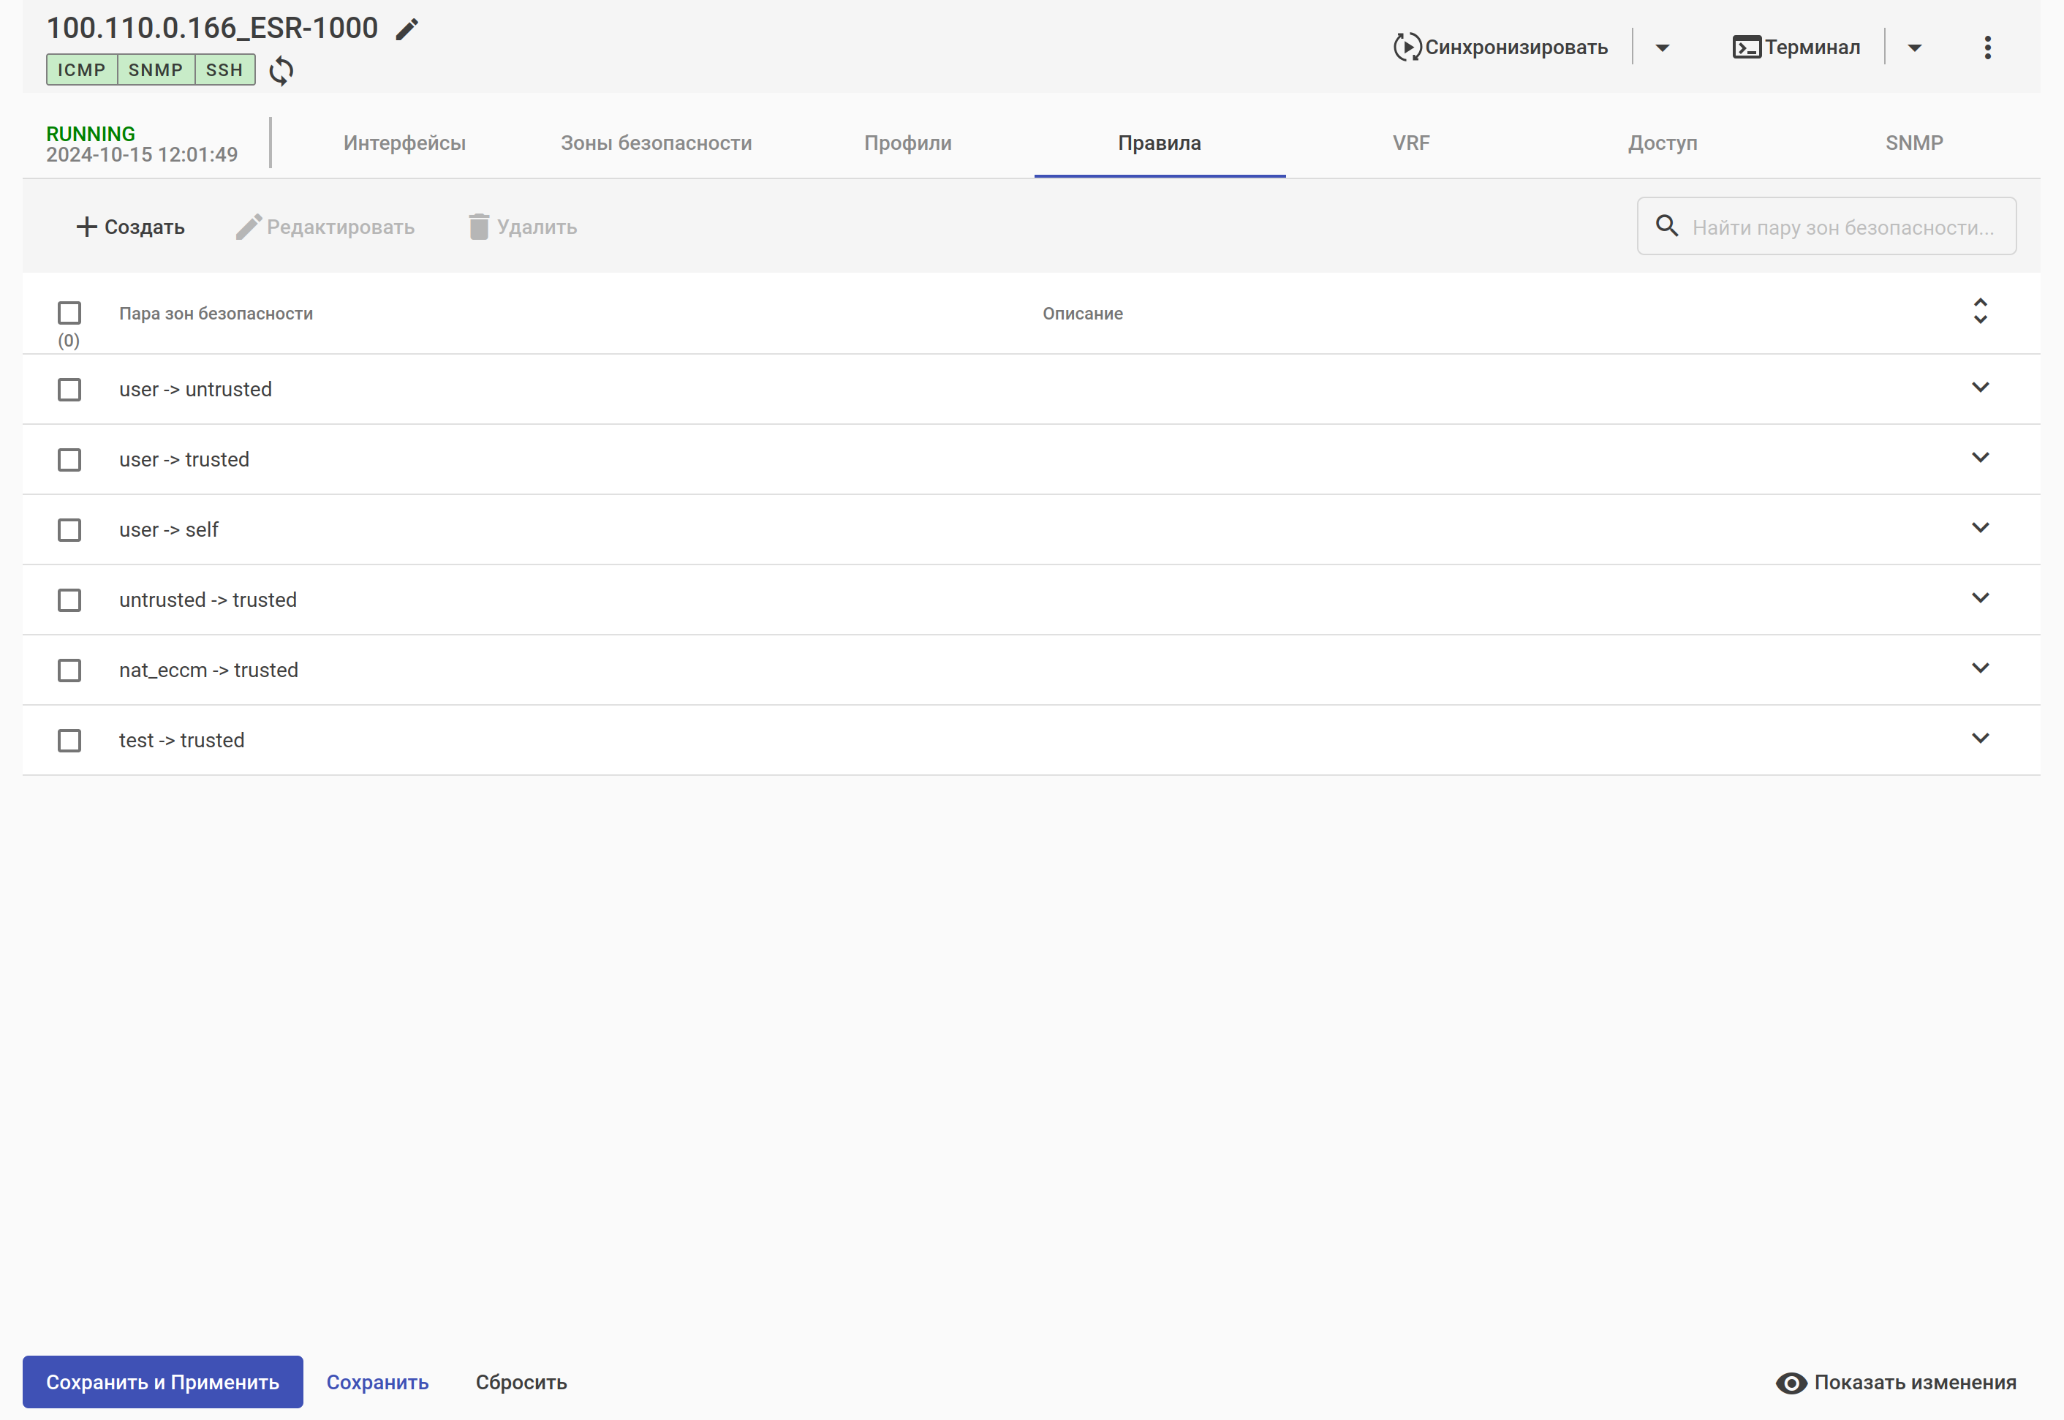
Task: Select all zone pairs via the header checkbox
Action: (69, 313)
